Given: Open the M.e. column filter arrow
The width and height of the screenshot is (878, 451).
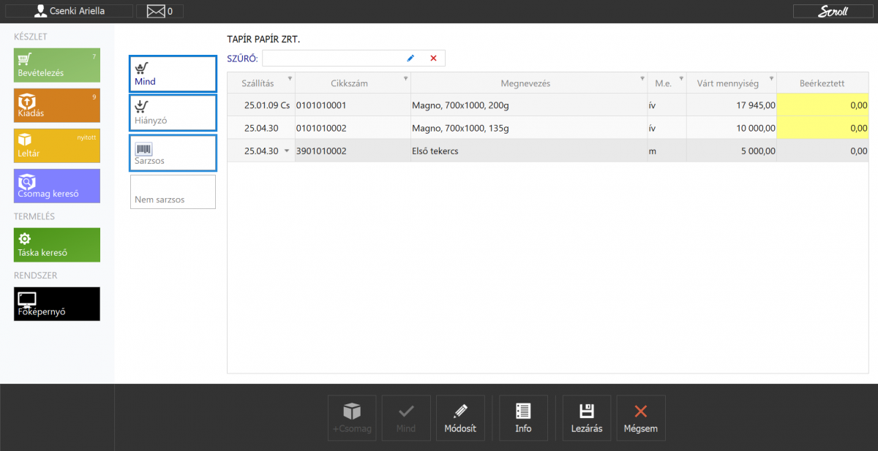Looking at the screenshot, I should coord(681,78).
